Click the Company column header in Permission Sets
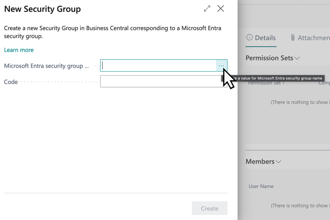Image resolution: width=330 pixels, height=220 pixels. coord(324,83)
